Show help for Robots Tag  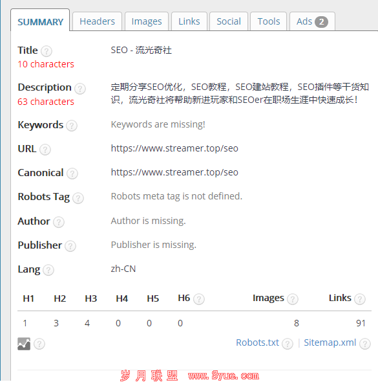78,198
